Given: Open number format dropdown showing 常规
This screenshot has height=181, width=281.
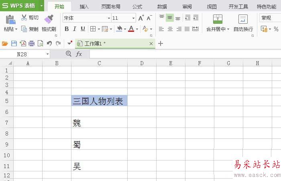Looking at the screenshot, I should point(270,18).
